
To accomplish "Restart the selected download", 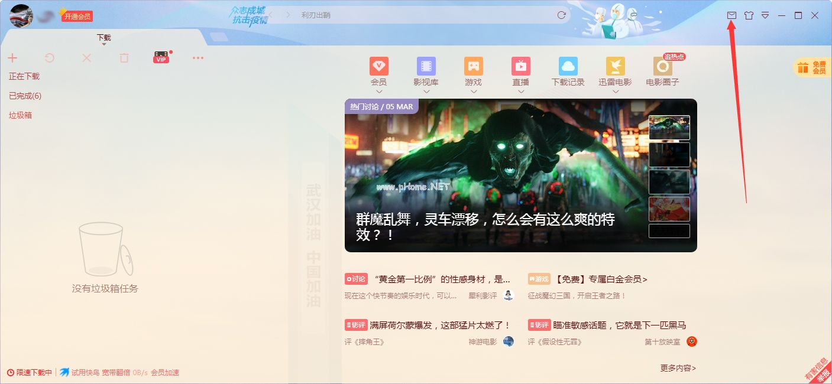I will pos(50,57).
